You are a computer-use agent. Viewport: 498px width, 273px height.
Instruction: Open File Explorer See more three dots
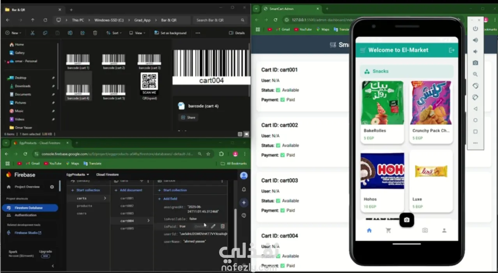click(198, 33)
